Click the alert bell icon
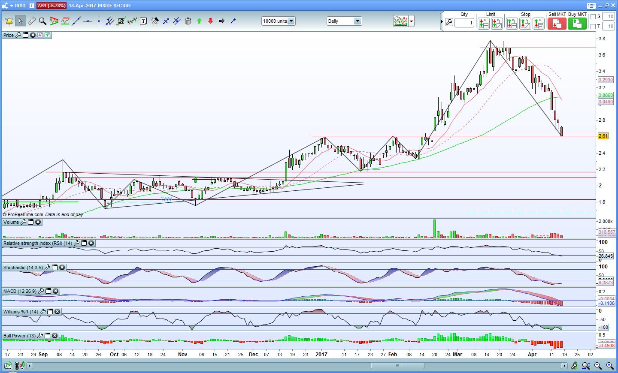This screenshot has width=618, height=373. tap(9, 21)
